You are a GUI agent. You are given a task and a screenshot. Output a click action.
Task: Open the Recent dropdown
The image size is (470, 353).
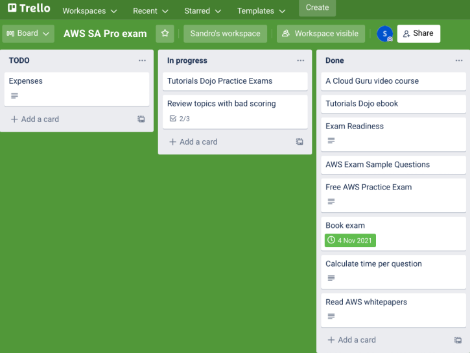pos(150,11)
